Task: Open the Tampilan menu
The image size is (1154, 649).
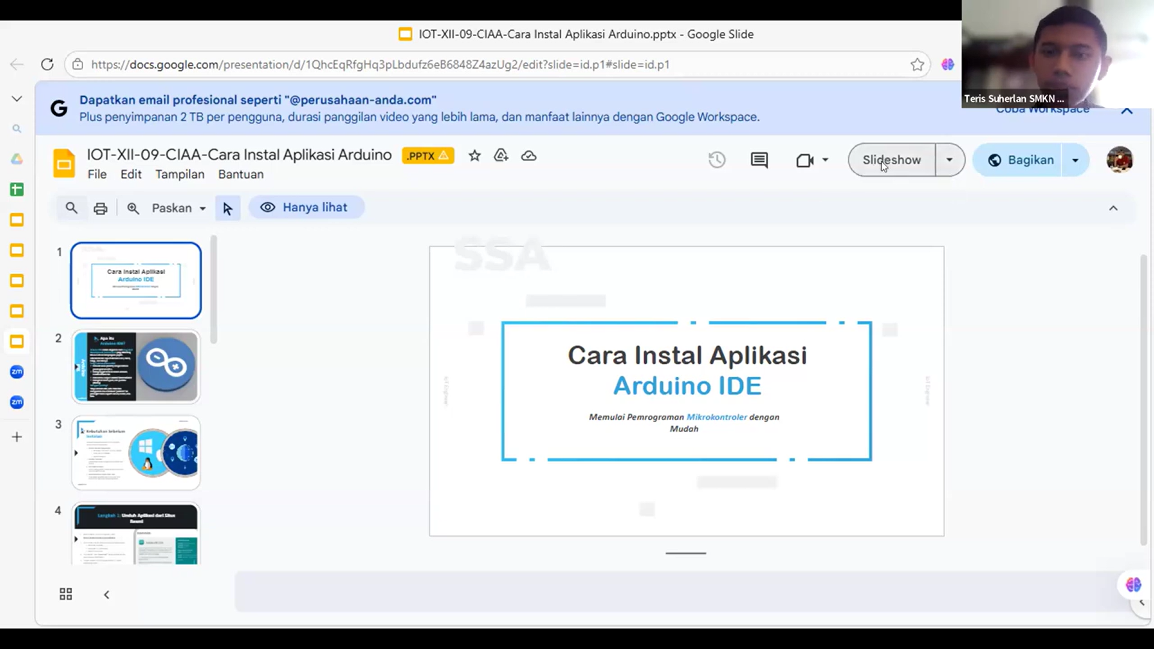Action: tap(180, 174)
